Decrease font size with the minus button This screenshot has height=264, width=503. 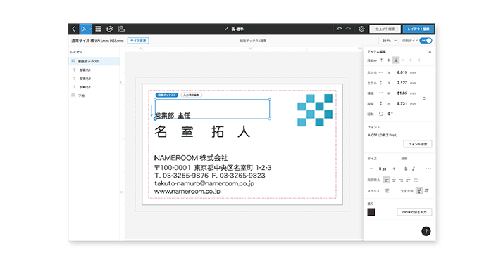[x=371, y=169]
